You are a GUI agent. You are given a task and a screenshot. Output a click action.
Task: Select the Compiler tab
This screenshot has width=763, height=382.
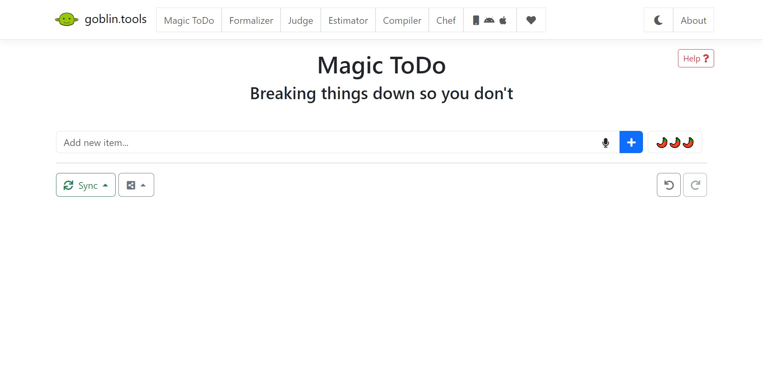(x=402, y=20)
